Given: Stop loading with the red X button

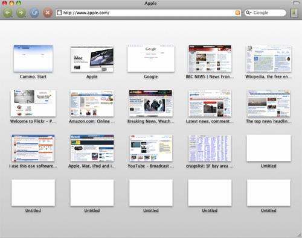Looking at the screenshot, I should (48, 13).
